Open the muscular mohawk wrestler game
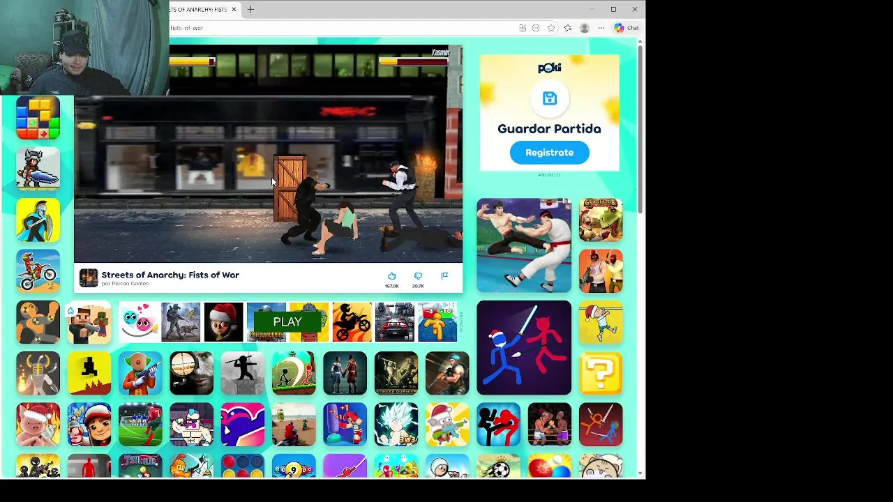The image size is (893, 502). pyautogui.click(x=191, y=425)
